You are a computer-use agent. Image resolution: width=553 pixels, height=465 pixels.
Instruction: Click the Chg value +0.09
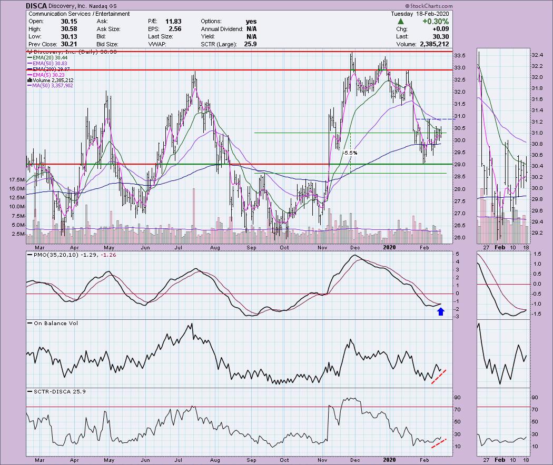441,29
